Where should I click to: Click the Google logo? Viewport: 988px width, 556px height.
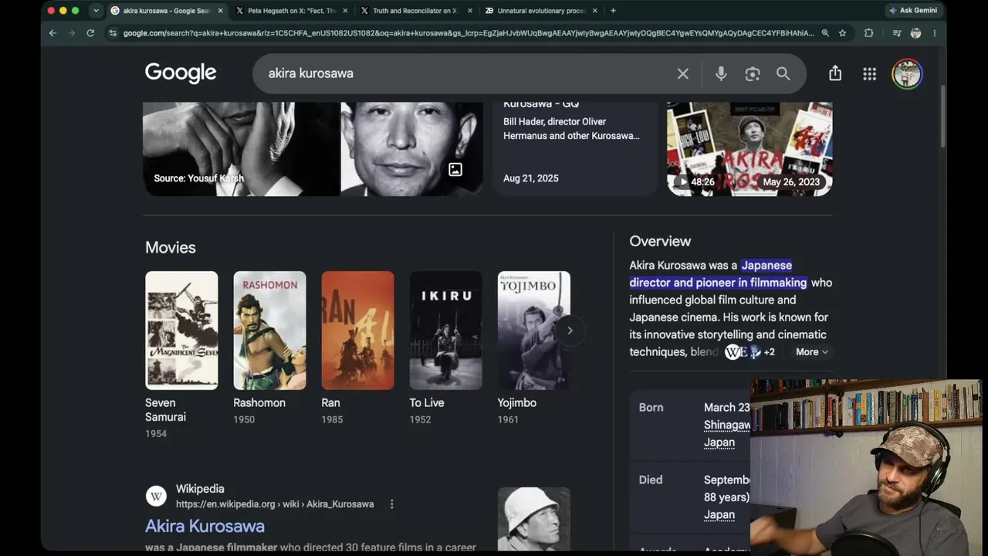click(181, 73)
